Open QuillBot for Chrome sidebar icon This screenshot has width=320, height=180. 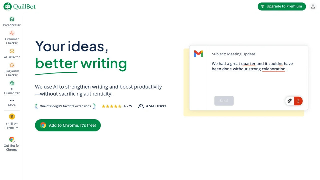point(12,139)
